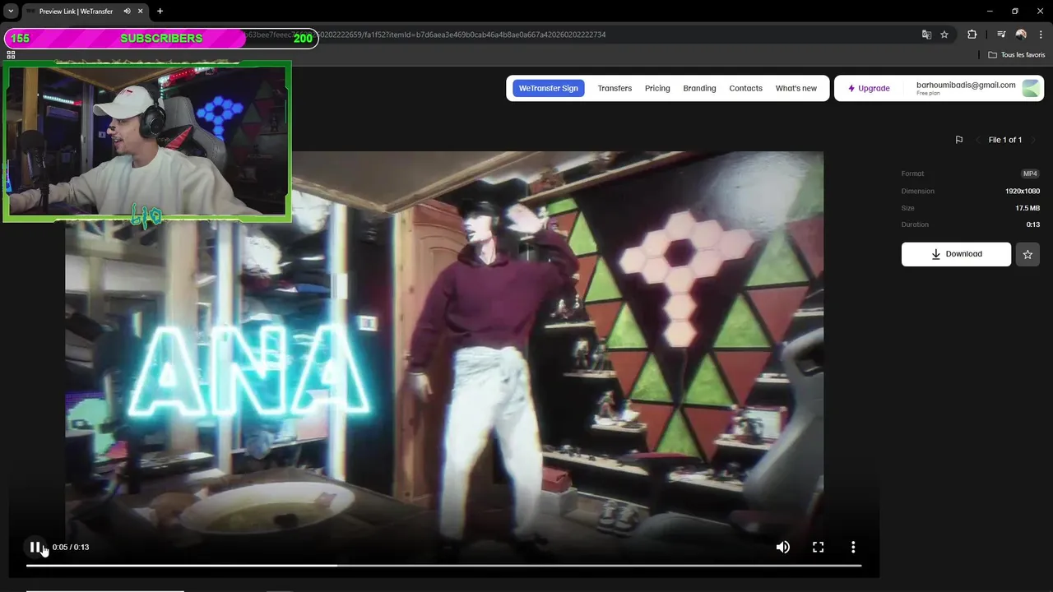Click the apps grid icon in bookmarks bar
This screenshot has height=592, width=1053.
11,55
